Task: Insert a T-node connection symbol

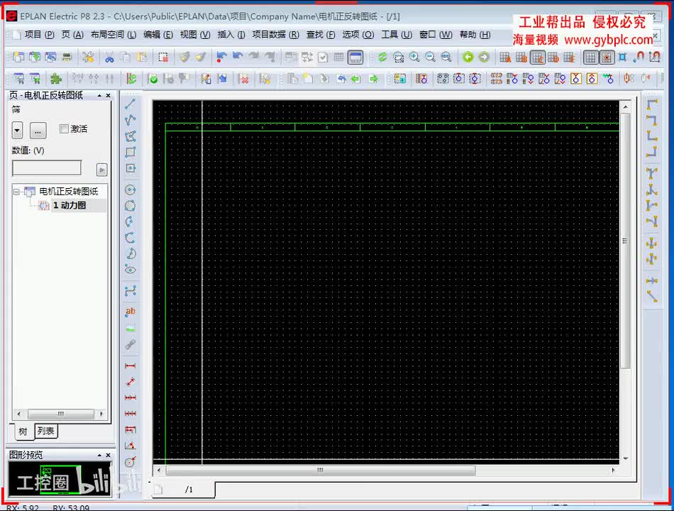Action: tap(651, 173)
